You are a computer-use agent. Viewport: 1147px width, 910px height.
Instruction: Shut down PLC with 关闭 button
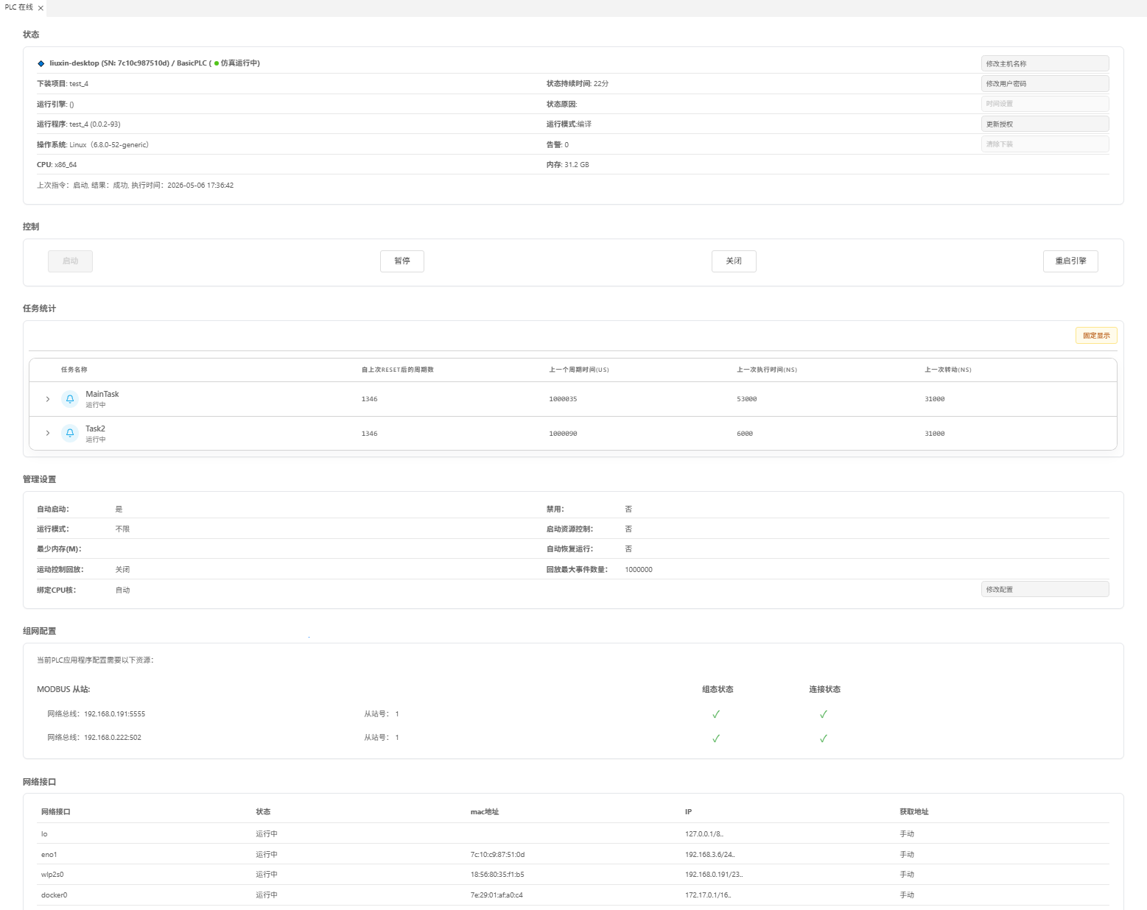(x=734, y=261)
